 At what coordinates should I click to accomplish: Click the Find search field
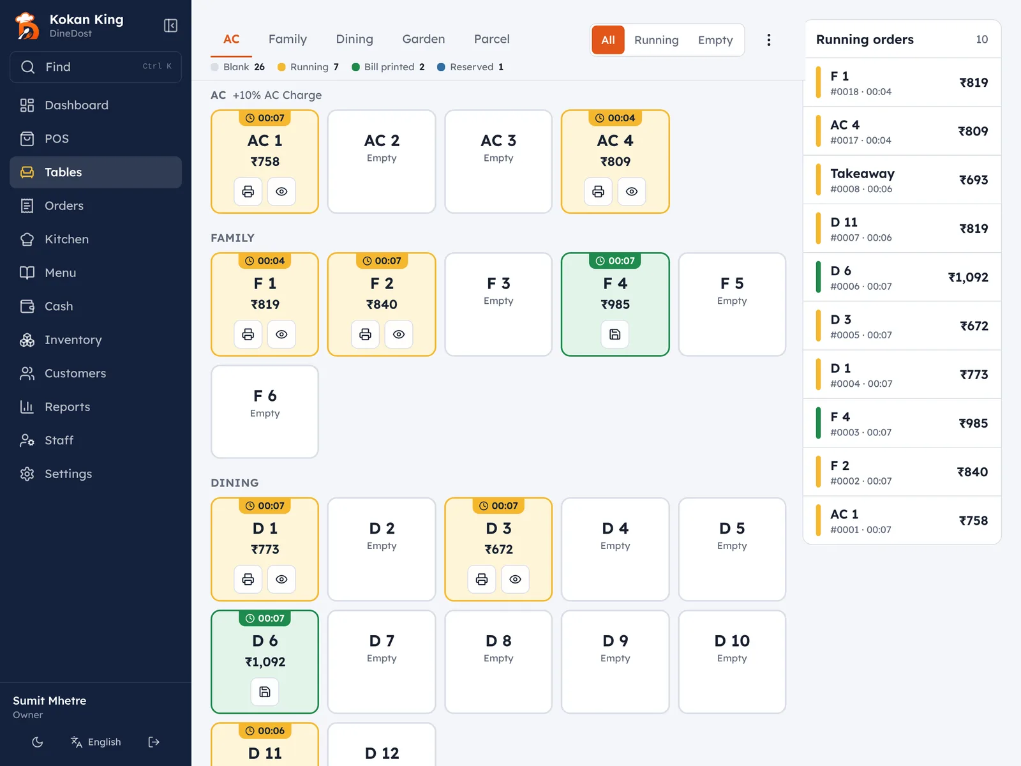coord(96,67)
